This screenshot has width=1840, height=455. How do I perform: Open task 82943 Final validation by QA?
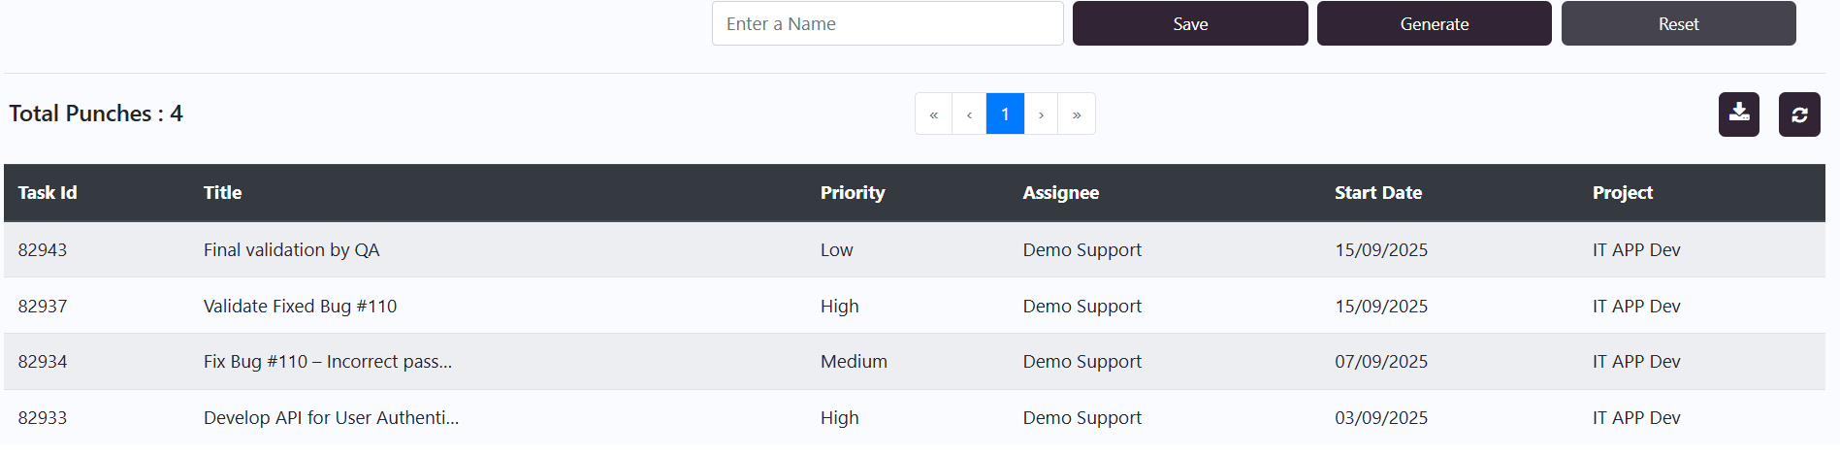[x=291, y=250]
